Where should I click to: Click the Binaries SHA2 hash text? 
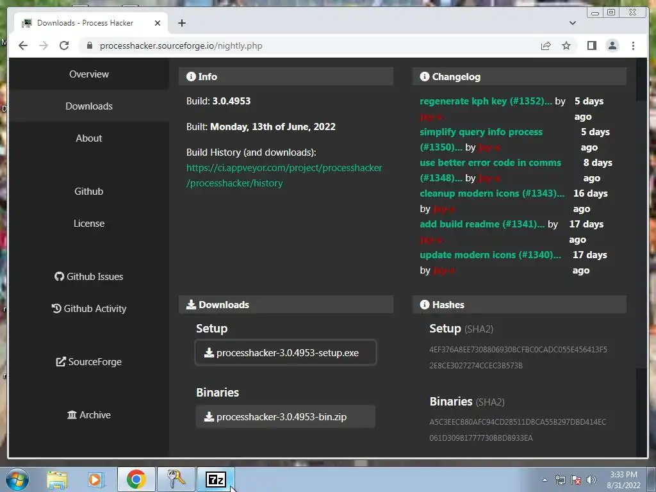(518, 430)
